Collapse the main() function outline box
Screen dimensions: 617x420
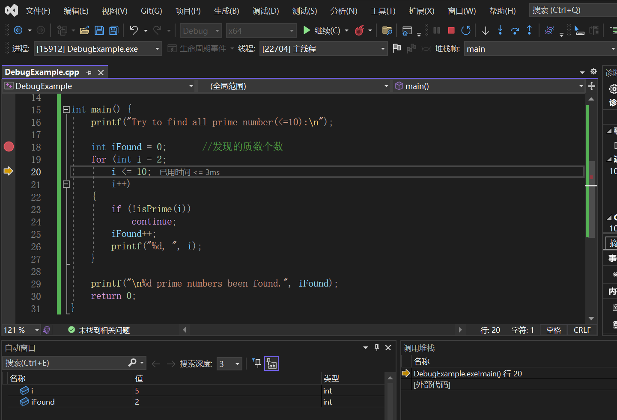pyautogui.click(x=66, y=109)
